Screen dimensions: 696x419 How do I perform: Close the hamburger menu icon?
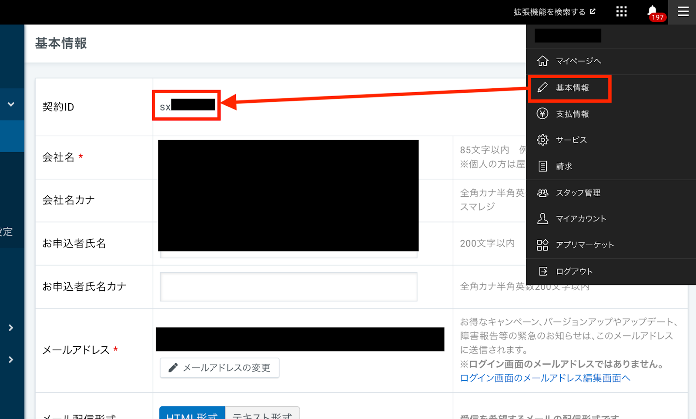pos(683,12)
